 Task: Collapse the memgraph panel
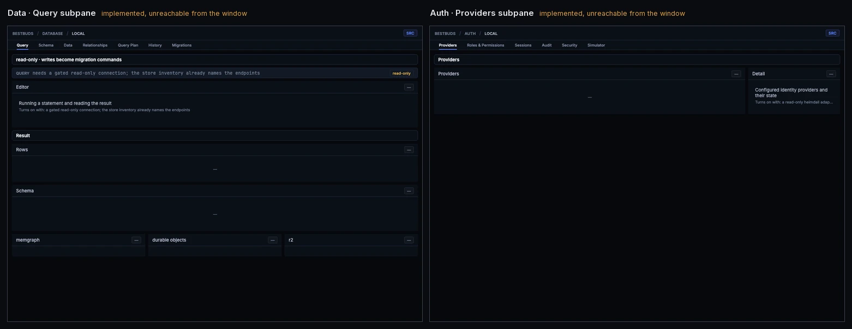pyautogui.click(x=136, y=240)
